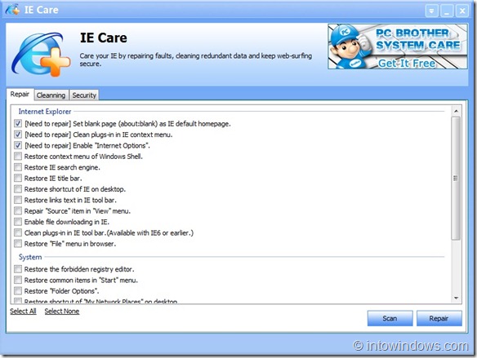Click the IE Care title bar icon
Image resolution: width=477 pixels, height=358 pixels.
click(12, 10)
